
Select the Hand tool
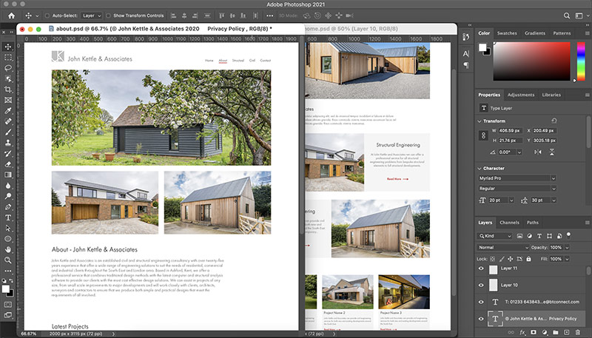pyautogui.click(x=8, y=249)
